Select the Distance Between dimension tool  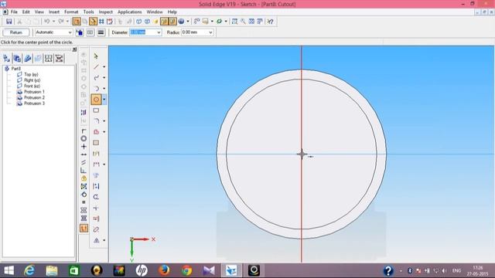point(96,164)
